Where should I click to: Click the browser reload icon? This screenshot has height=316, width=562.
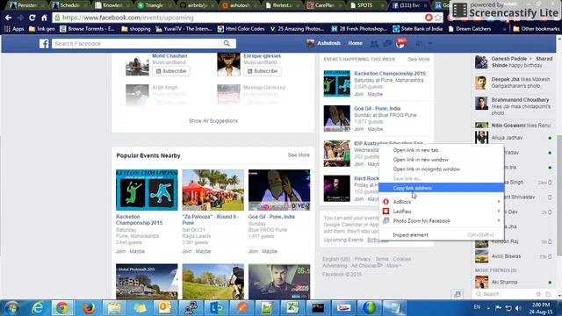pyautogui.click(x=32, y=18)
